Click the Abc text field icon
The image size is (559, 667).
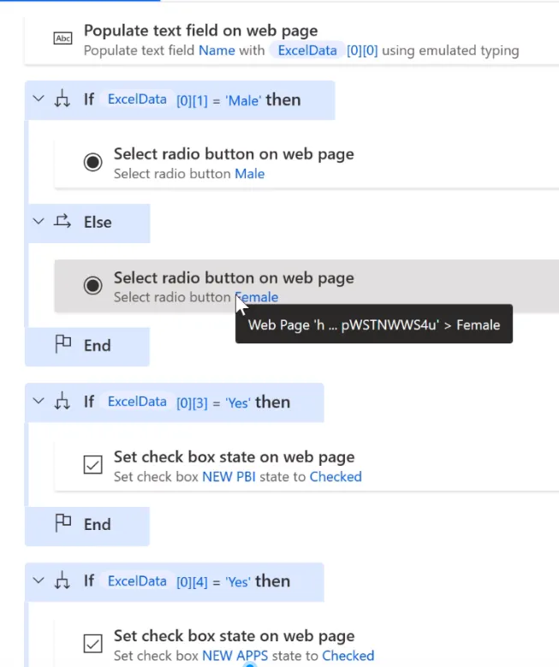(x=62, y=39)
